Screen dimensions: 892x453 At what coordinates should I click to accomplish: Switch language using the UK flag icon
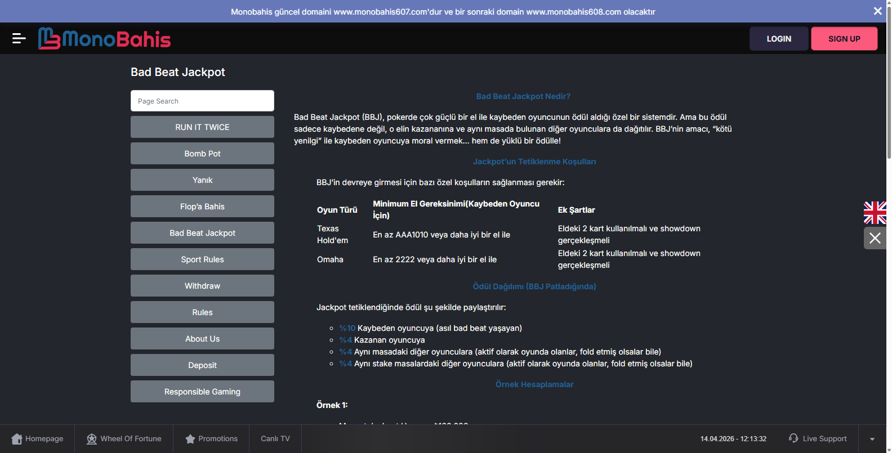(x=875, y=213)
